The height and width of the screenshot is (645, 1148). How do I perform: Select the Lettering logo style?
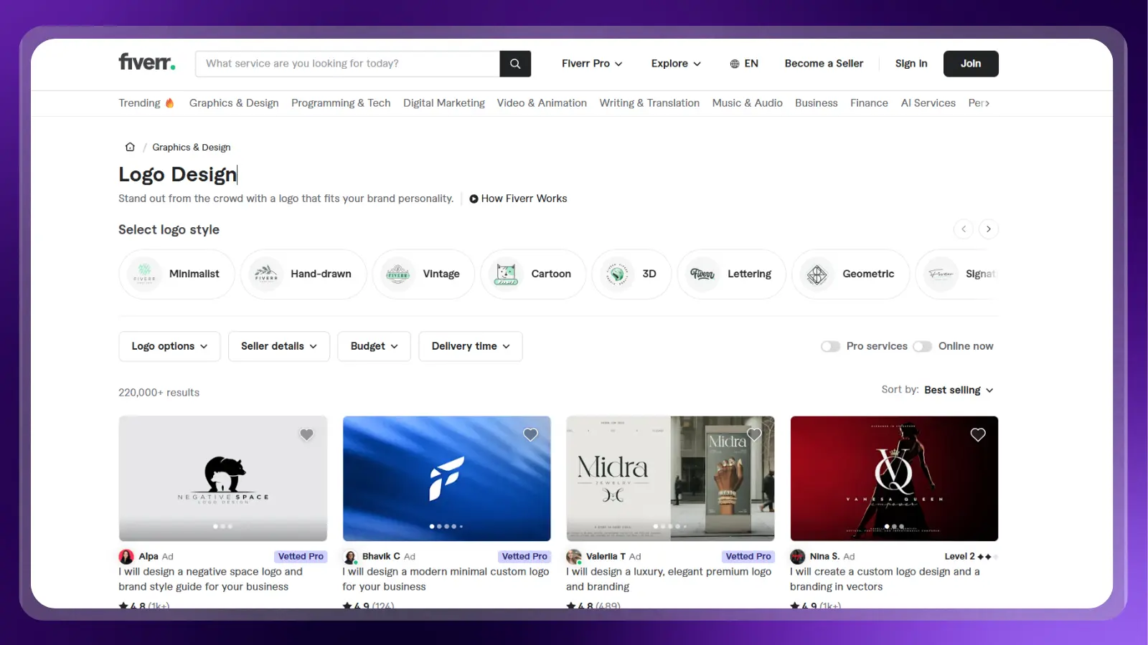click(x=731, y=274)
